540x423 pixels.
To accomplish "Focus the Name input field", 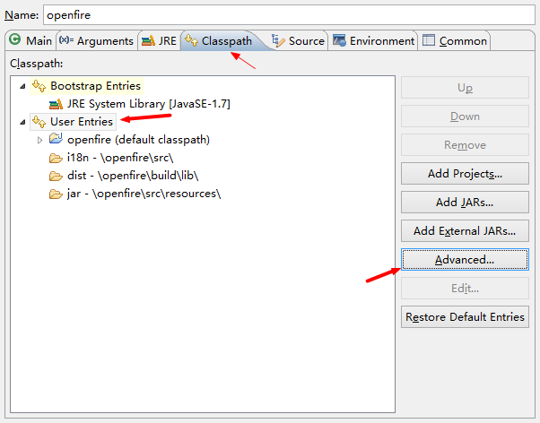I will (x=289, y=15).
